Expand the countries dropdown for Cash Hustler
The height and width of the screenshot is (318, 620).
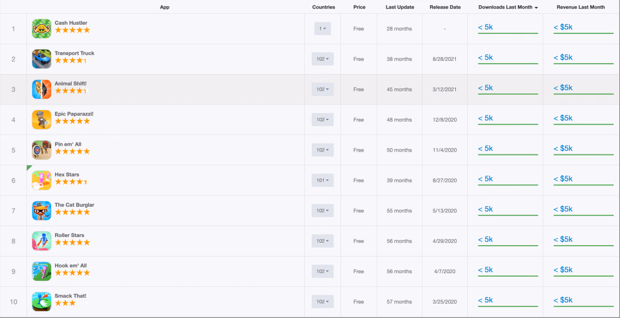pos(323,29)
